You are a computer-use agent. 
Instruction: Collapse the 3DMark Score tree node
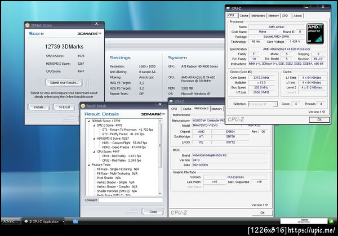[88, 121]
